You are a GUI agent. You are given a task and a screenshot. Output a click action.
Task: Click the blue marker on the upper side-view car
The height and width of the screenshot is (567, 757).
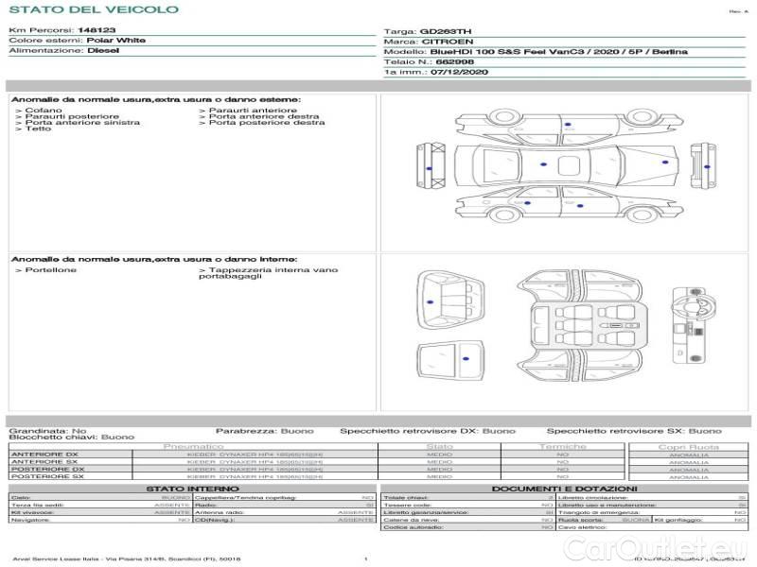[568, 124]
